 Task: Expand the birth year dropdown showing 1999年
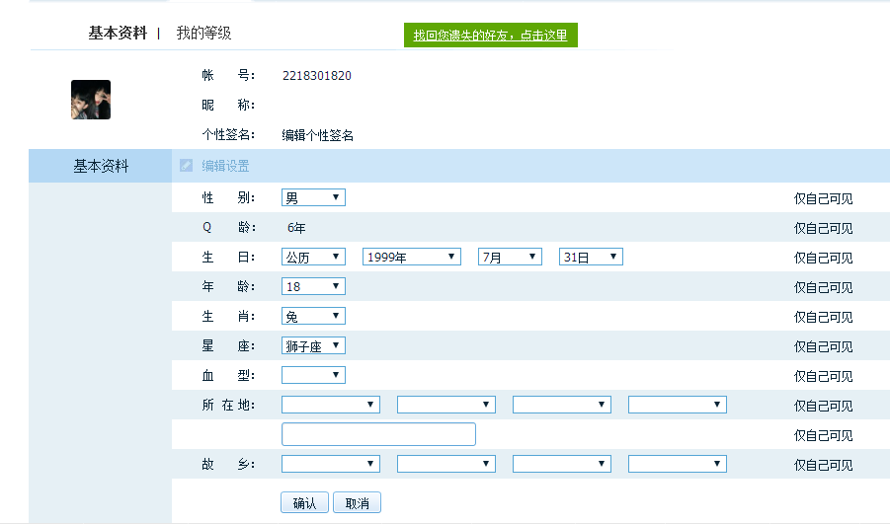pyautogui.click(x=411, y=257)
